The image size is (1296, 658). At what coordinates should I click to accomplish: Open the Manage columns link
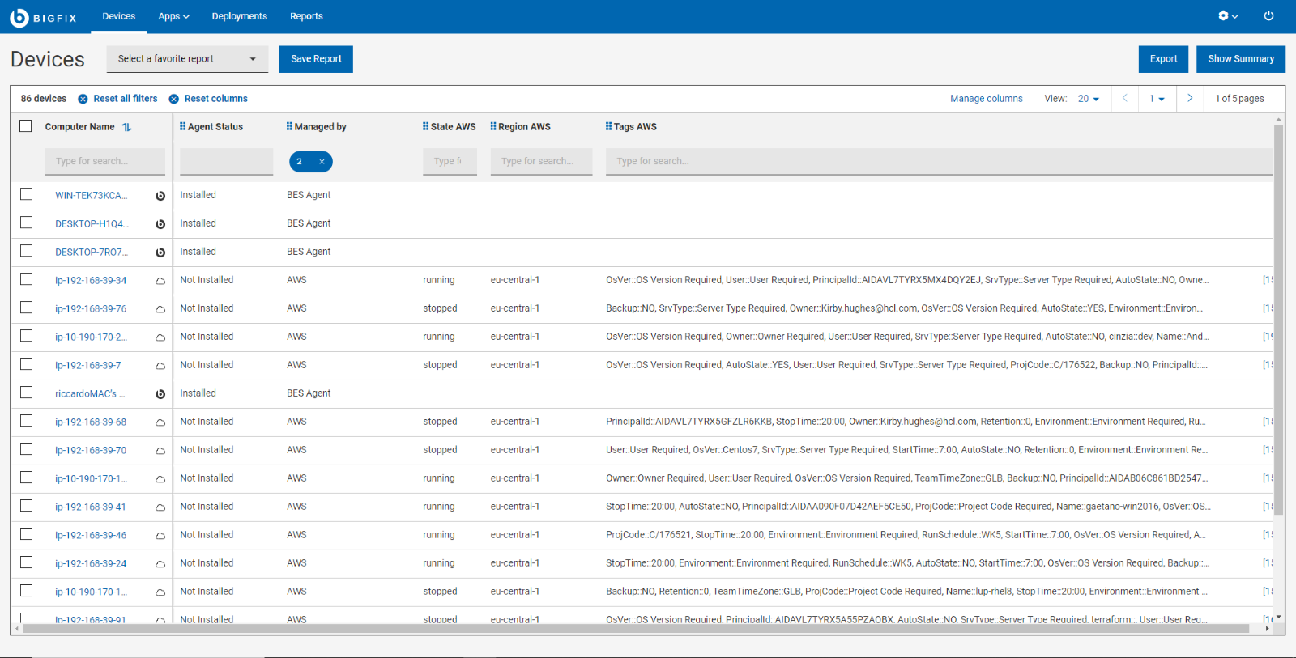(x=987, y=99)
